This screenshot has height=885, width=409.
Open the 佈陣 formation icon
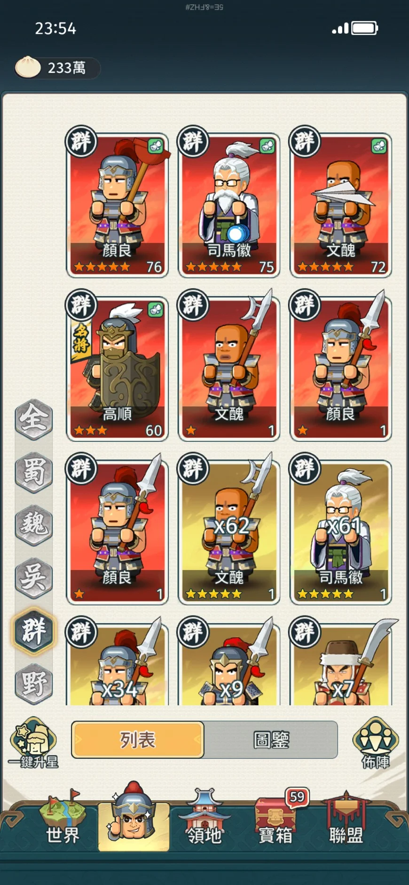point(375,743)
